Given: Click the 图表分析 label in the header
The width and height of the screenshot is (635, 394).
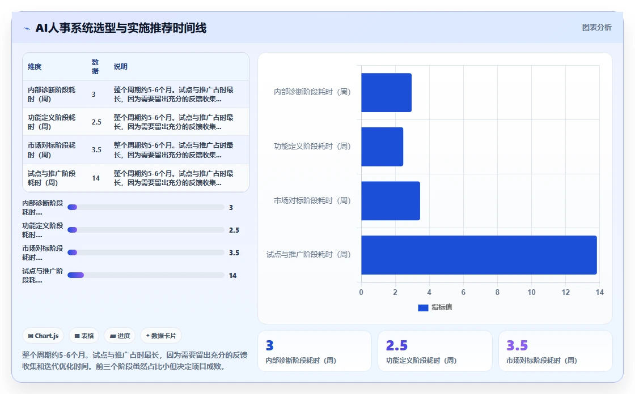Looking at the screenshot, I should tap(596, 28).
